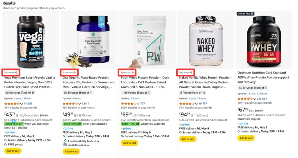Open Puori Whey Protein Powder title link

click(x=145, y=82)
